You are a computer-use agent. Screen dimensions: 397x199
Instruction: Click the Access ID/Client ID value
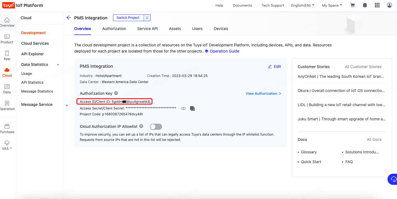(131, 102)
